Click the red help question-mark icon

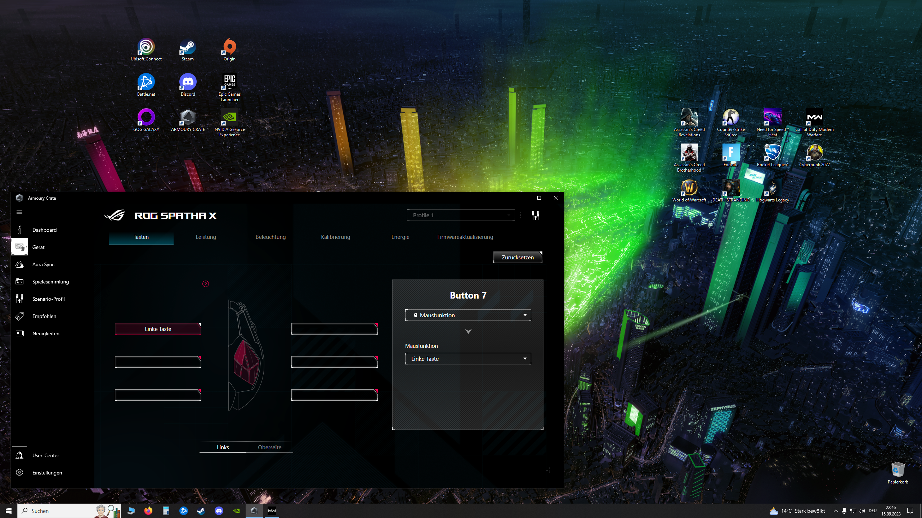click(206, 284)
